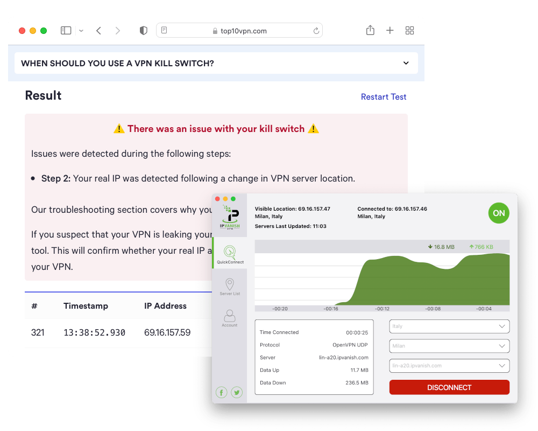Click the Share icon in Safari
This screenshot has width=538, height=431.
coord(370,31)
